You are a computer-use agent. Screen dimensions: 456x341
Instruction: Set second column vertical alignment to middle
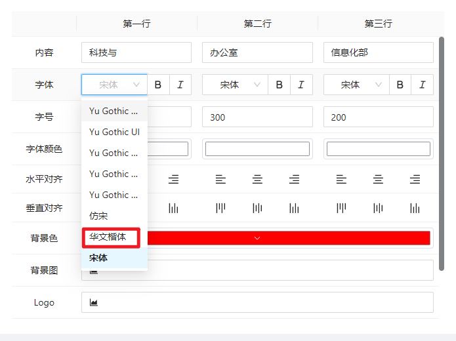pos(257,208)
